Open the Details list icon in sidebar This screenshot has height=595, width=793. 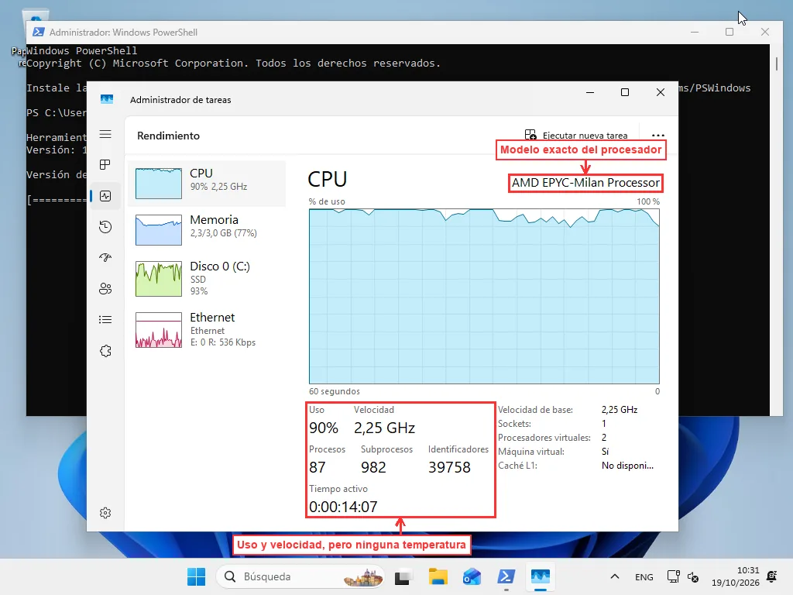105,320
